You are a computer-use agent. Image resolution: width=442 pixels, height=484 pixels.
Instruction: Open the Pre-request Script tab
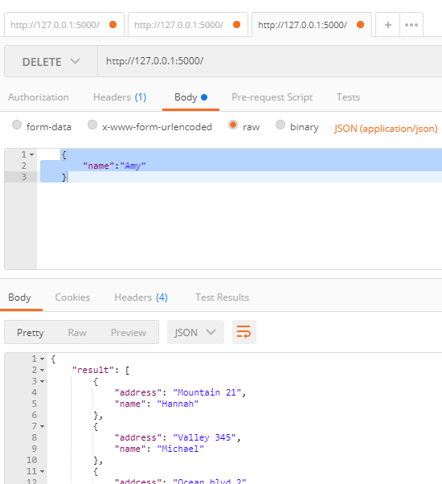click(272, 97)
